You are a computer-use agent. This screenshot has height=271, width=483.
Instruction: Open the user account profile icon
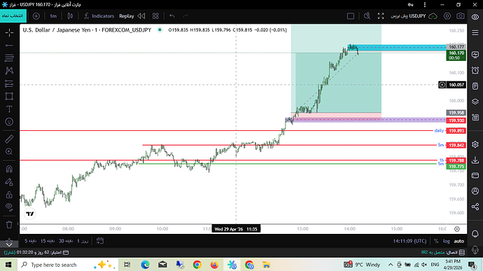(x=475, y=191)
